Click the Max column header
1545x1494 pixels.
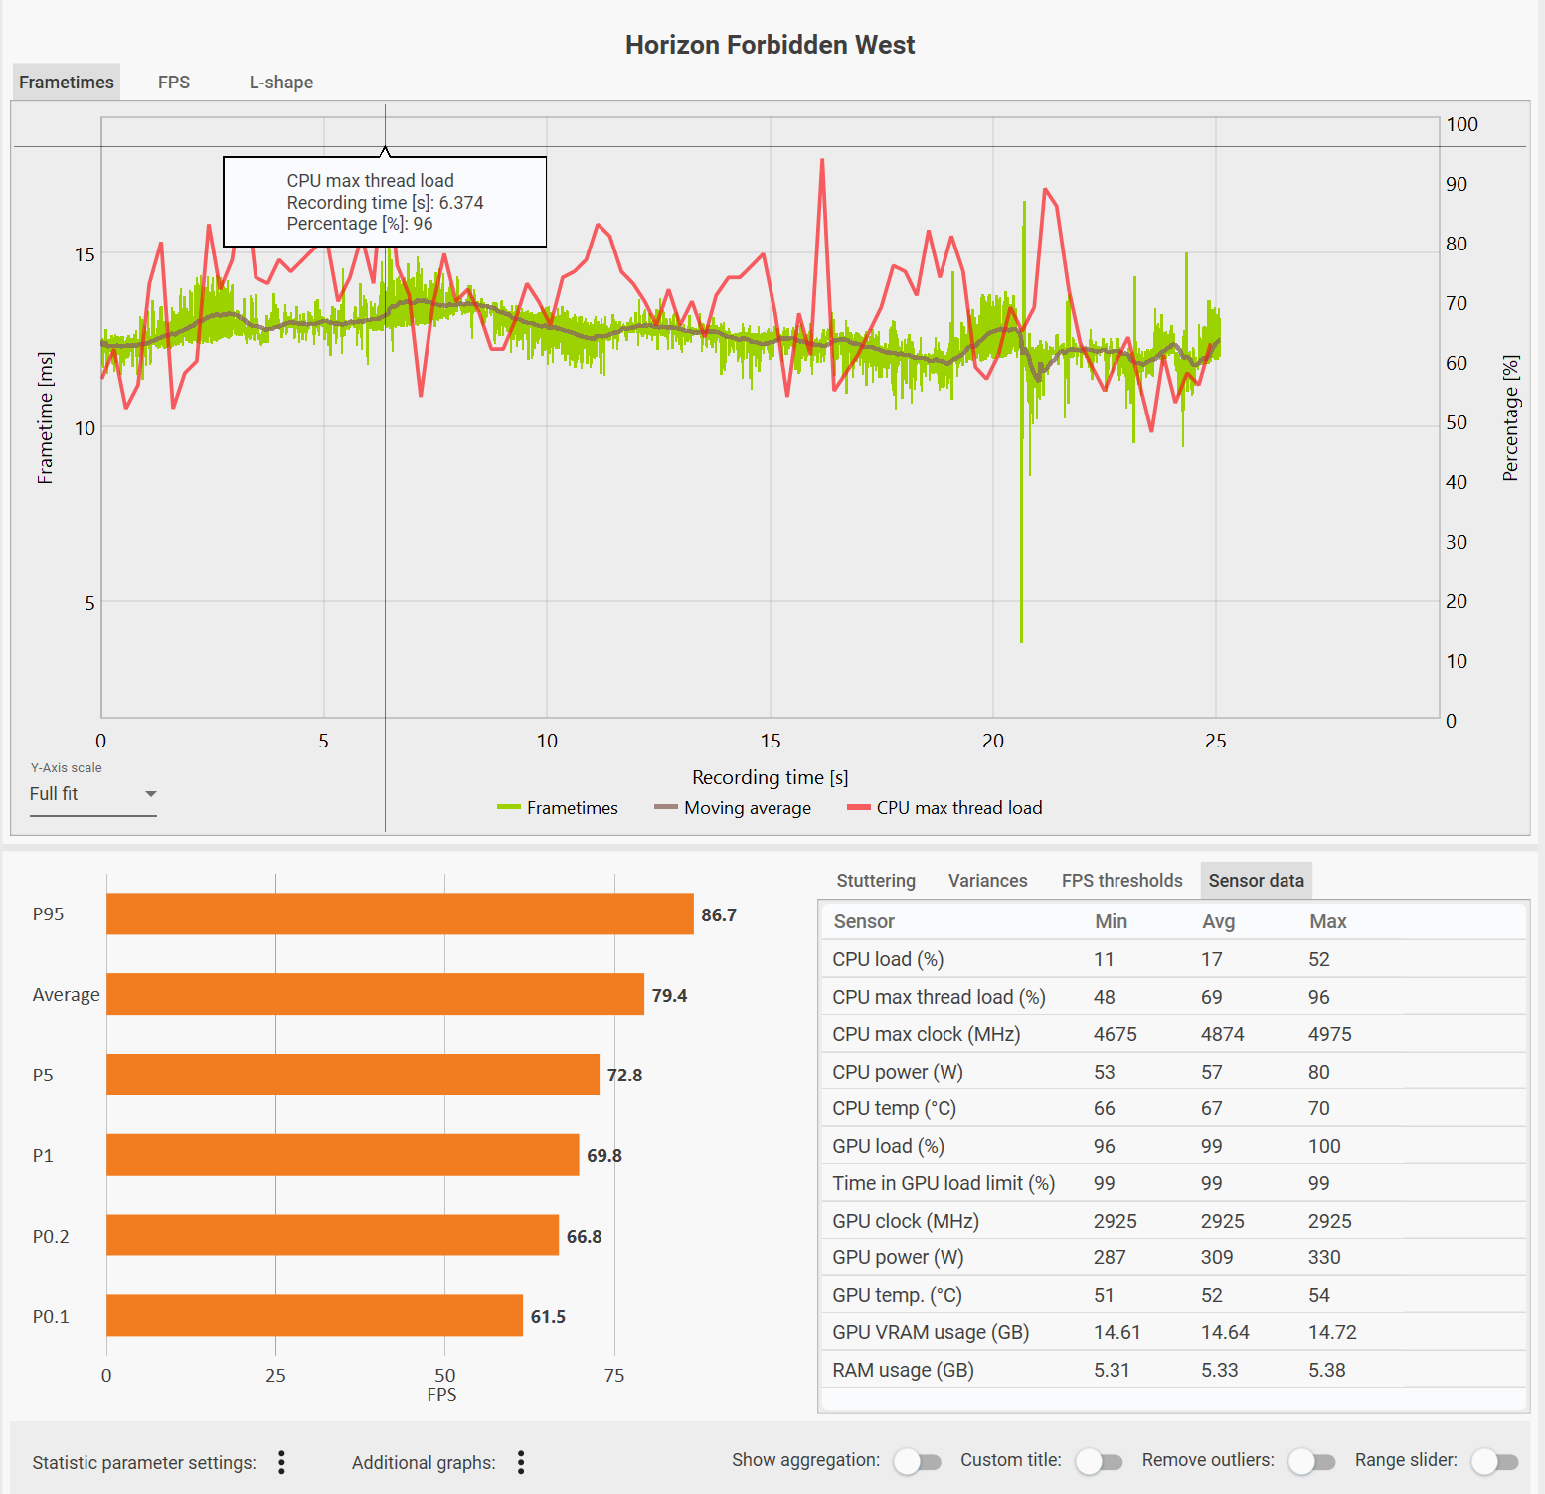(x=1327, y=921)
